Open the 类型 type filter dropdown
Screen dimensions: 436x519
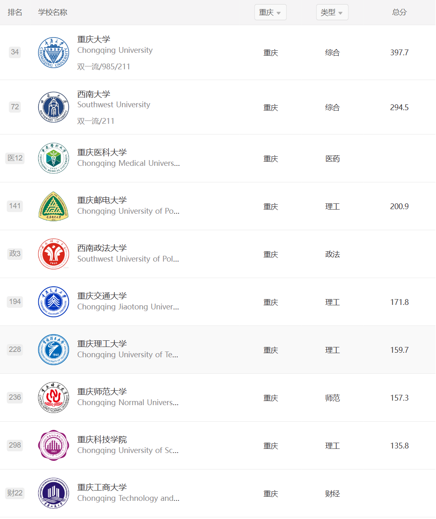point(332,12)
